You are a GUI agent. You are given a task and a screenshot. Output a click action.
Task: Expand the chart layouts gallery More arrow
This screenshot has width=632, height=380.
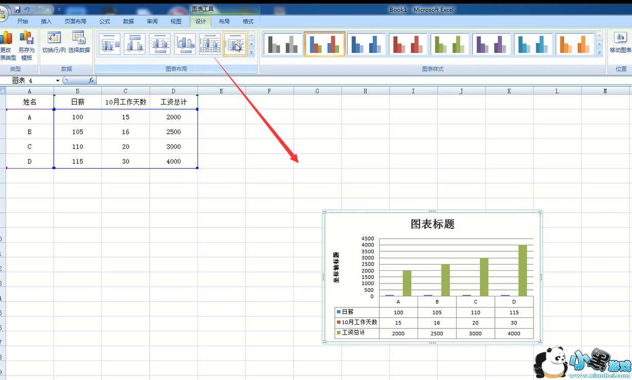pos(251,53)
